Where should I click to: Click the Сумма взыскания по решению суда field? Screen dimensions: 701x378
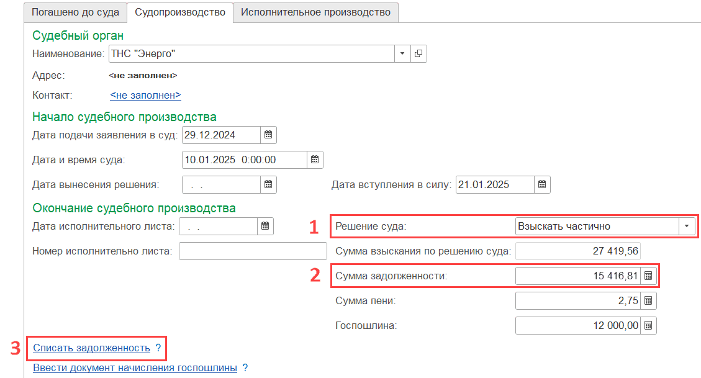pos(577,251)
